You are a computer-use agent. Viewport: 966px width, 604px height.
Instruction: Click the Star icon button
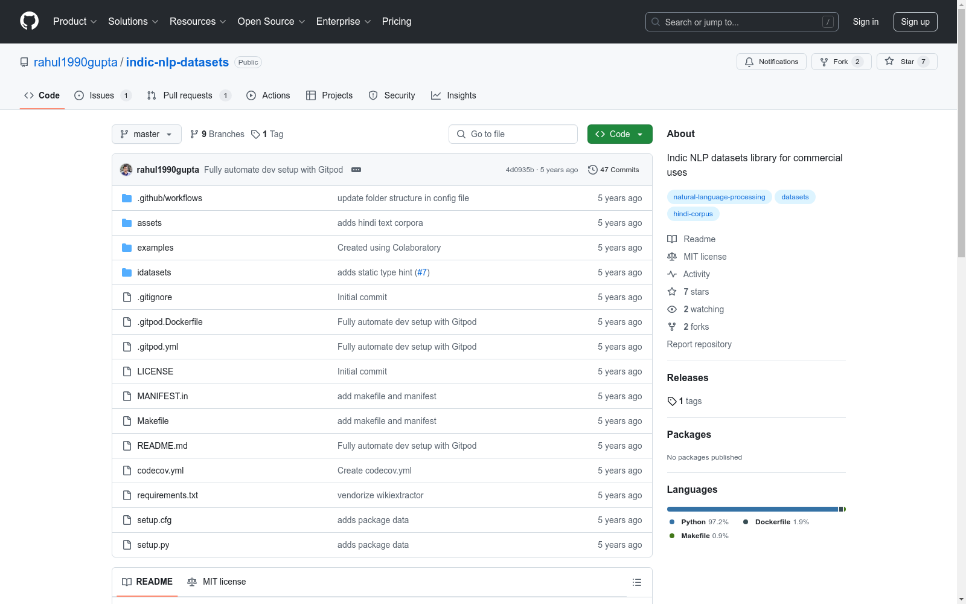click(907, 62)
